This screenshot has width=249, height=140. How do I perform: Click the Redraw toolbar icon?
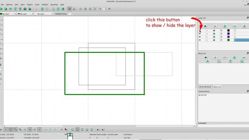click(81, 9)
